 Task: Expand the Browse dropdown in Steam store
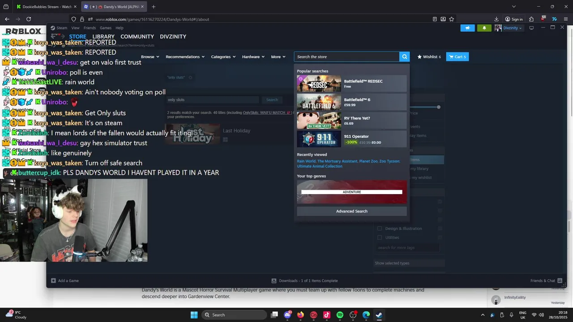[x=150, y=57]
